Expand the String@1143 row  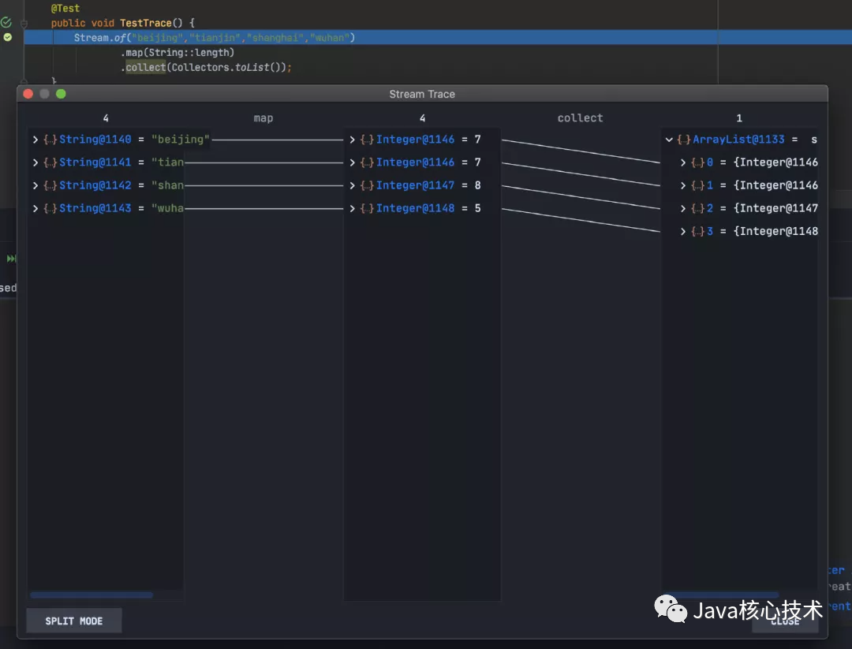click(x=35, y=208)
